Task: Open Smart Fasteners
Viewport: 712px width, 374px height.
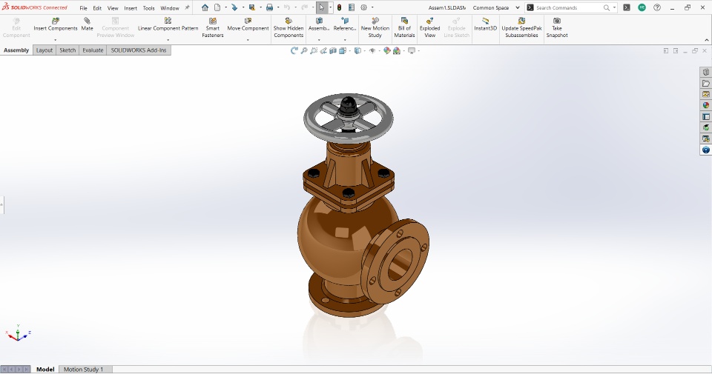Action: (213, 27)
